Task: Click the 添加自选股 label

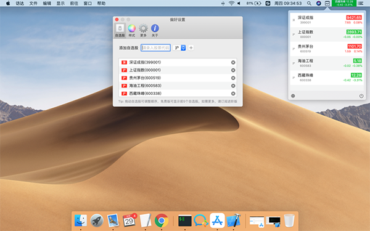Action: [128, 48]
